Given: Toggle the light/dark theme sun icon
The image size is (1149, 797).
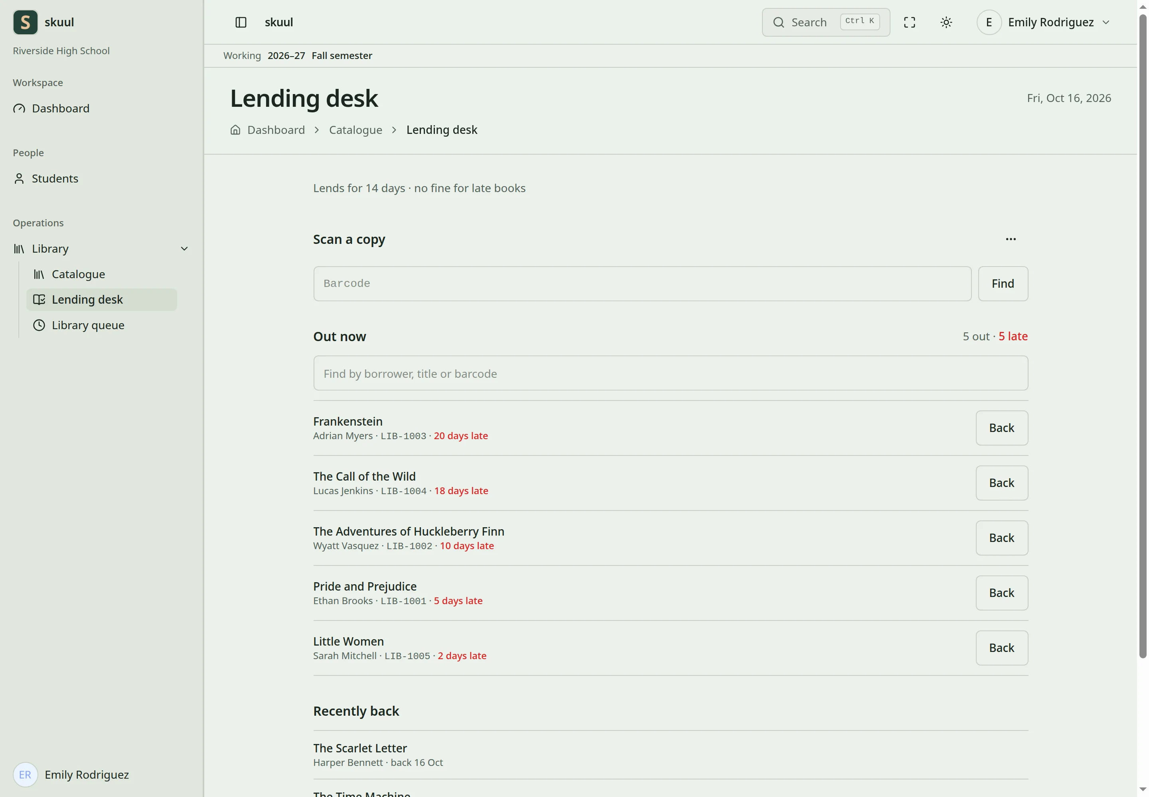Looking at the screenshot, I should pos(946,22).
